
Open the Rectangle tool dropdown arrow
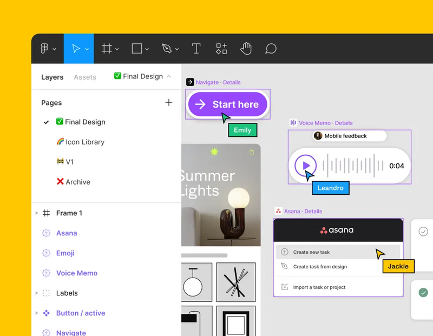click(x=147, y=49)
